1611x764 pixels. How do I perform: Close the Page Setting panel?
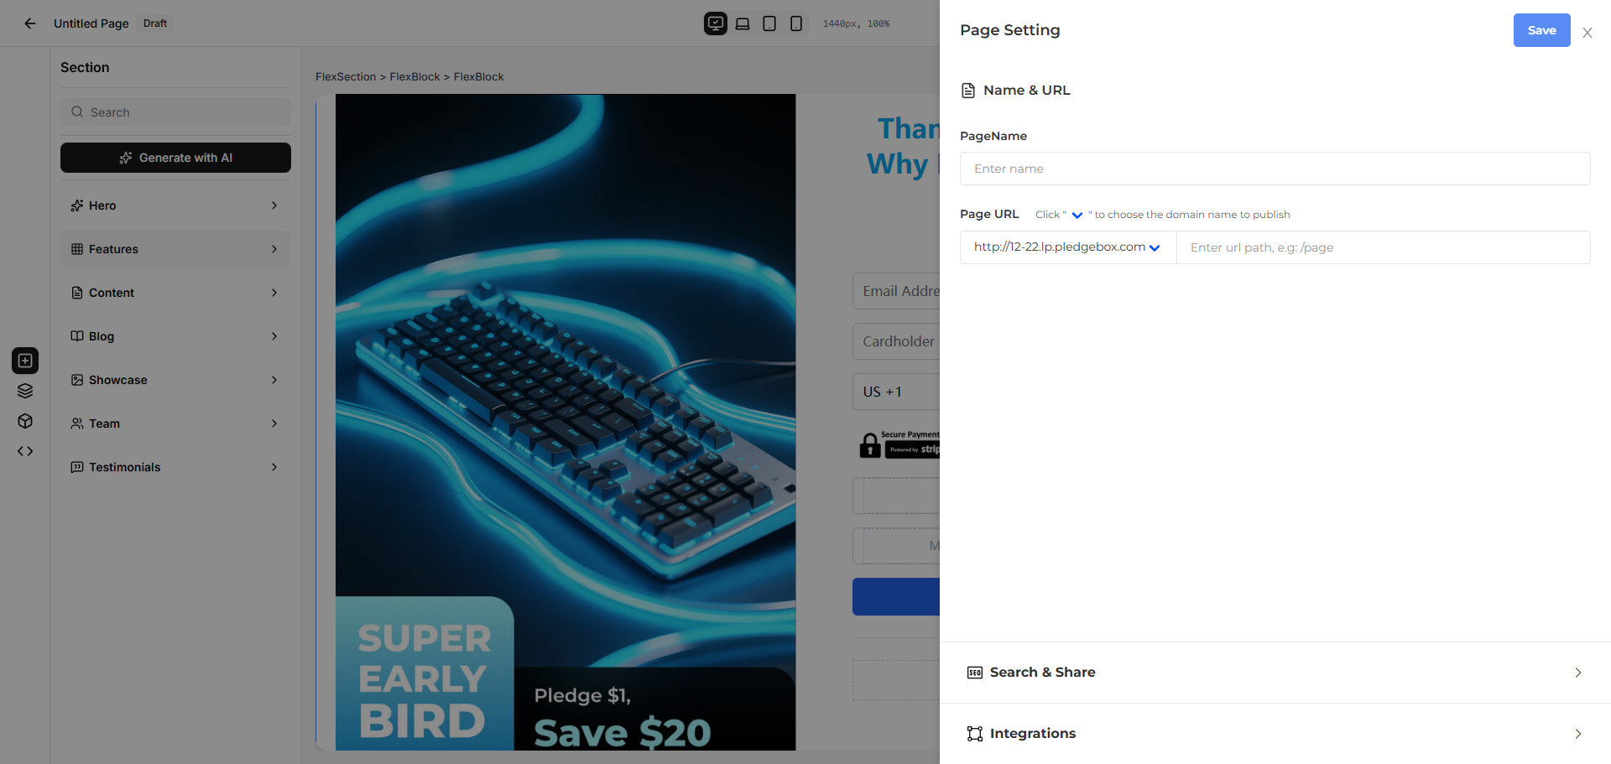point(1588,33)
